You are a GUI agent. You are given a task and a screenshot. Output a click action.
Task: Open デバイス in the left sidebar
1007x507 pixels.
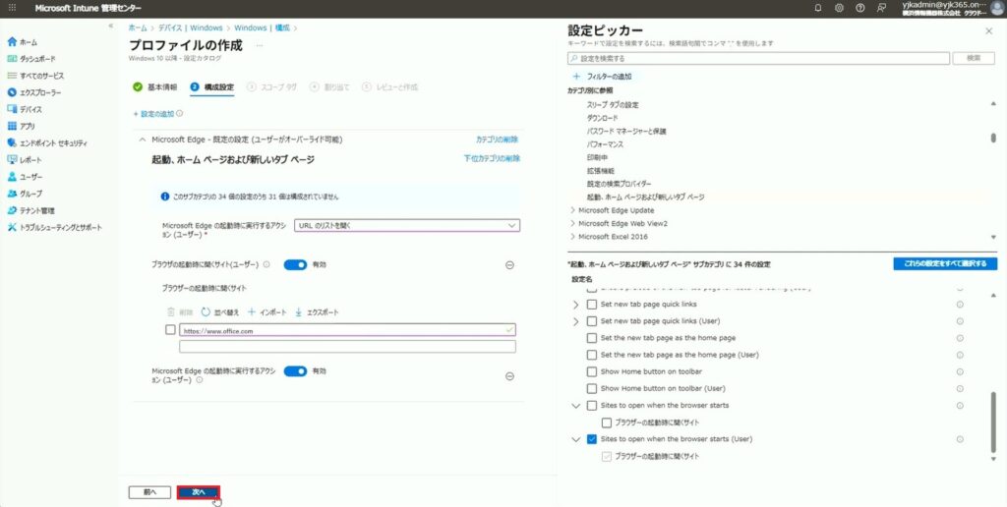[x=30, y=109]
